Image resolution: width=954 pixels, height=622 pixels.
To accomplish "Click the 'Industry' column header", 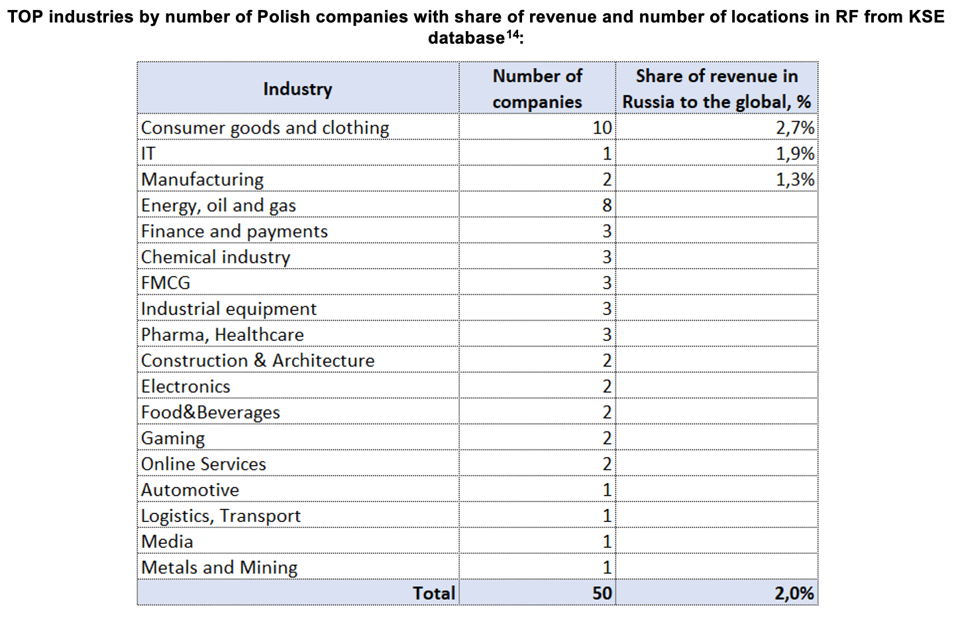I will pos(297,89).
